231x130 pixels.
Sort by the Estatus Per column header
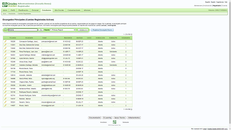pos(113,38)
